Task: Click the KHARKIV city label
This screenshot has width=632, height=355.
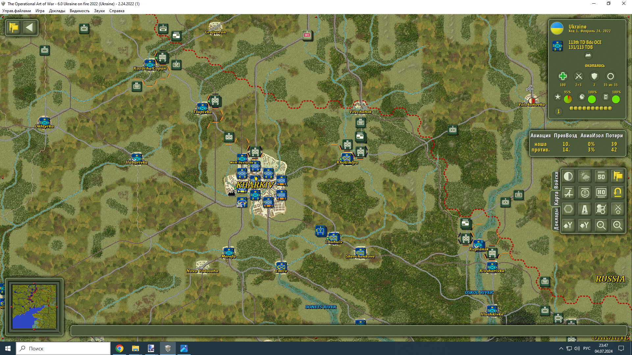Action: [255, 185]
